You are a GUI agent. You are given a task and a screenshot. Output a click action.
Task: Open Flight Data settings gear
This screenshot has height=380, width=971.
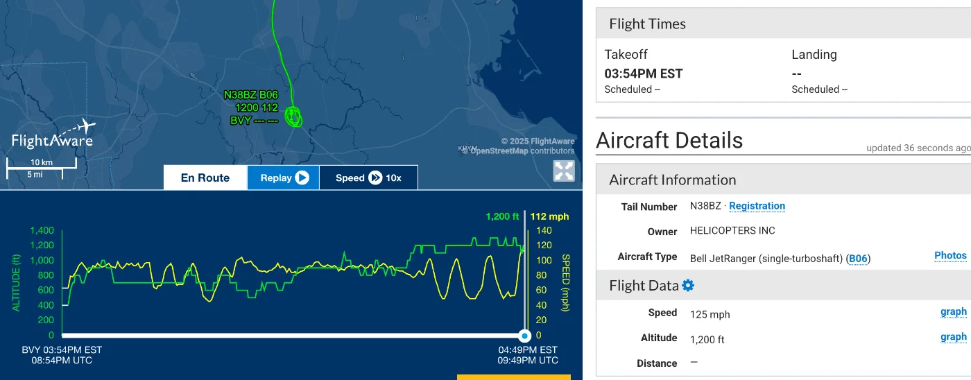(x=688, y=286)
